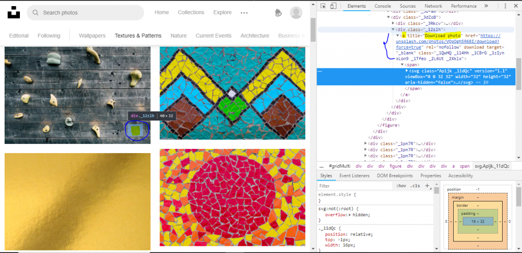Viewport: 522px width, 253px height.
Task: Click the breadcrumb ellipsis before #gridMulti
Action: coord(322,166)
